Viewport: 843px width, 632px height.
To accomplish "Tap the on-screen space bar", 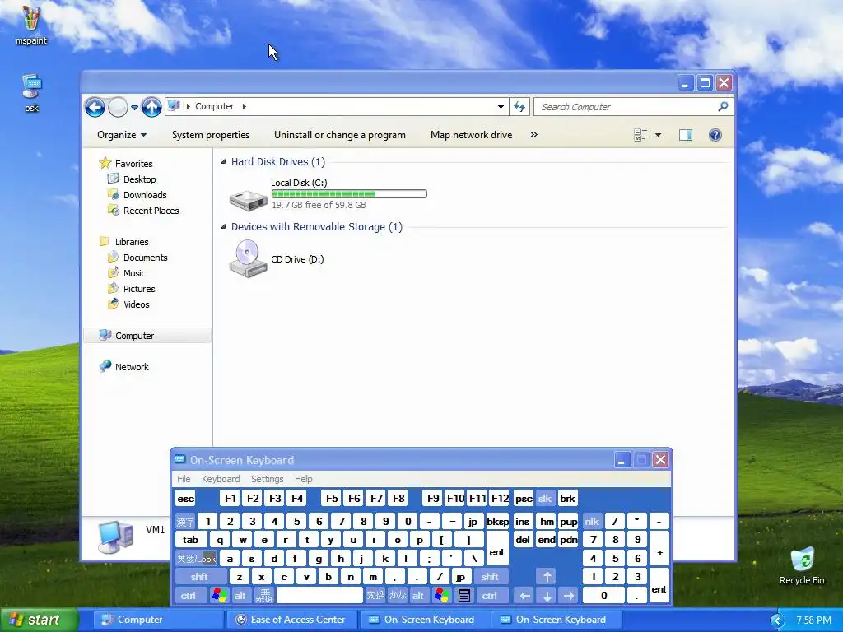I will point(320,595).
